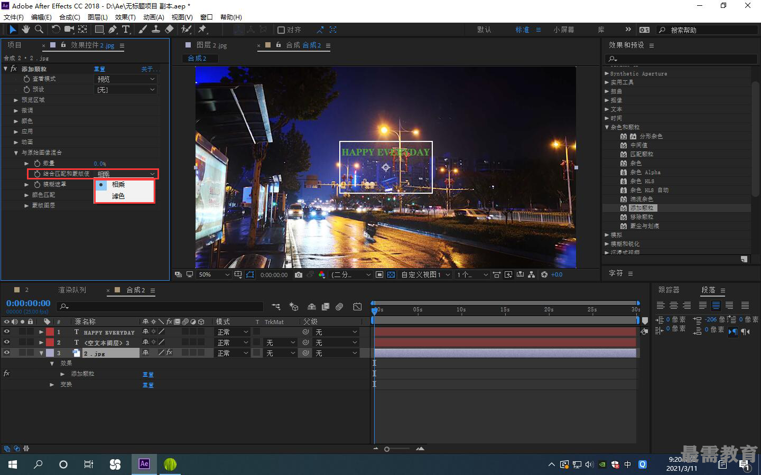Open Windows Start menu

coord(13,464)
